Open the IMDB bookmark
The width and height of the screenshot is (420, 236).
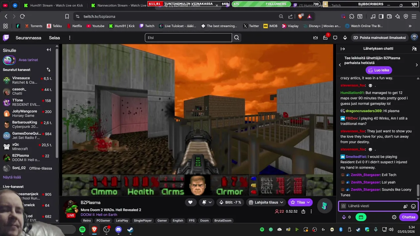click(270, 26)
